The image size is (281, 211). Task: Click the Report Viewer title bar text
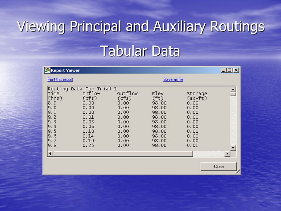(x=65, y=70)
